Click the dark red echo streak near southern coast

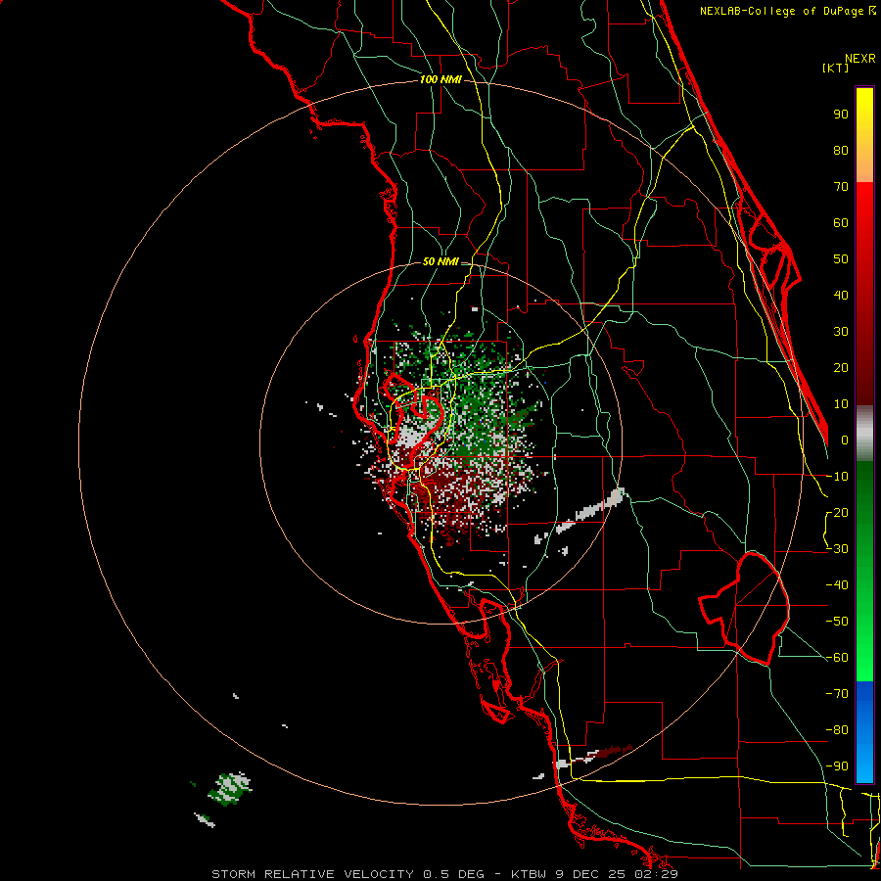click(613, 751)
